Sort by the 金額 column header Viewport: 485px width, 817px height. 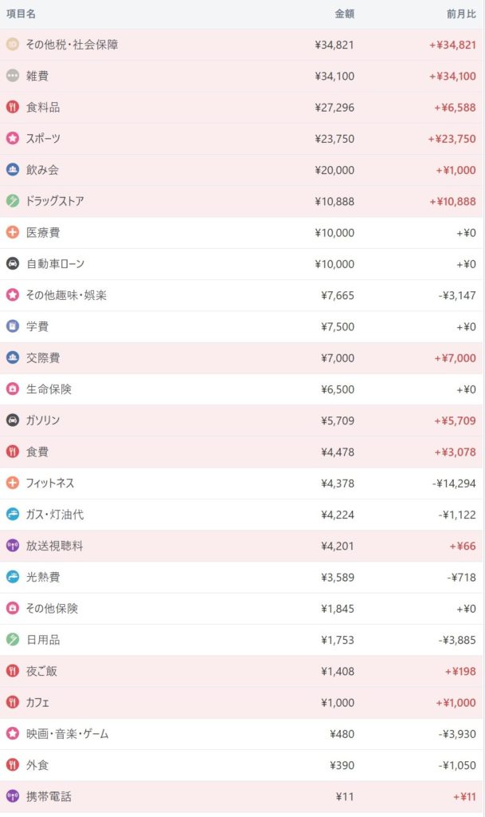(x=344, y=14)
